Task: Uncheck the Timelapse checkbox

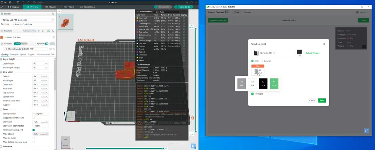Action: tap(252, 94)
